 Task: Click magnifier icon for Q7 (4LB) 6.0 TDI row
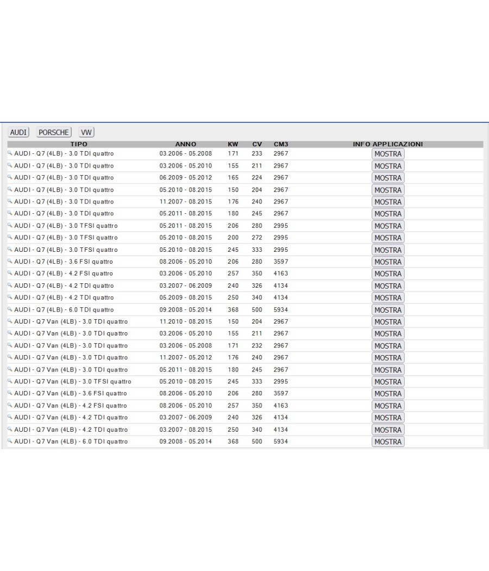point(10,309)
